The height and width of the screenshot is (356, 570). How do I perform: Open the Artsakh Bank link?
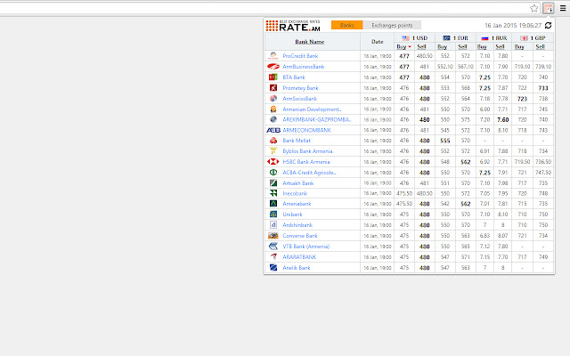pyautogui.click(x=298, y=183)
